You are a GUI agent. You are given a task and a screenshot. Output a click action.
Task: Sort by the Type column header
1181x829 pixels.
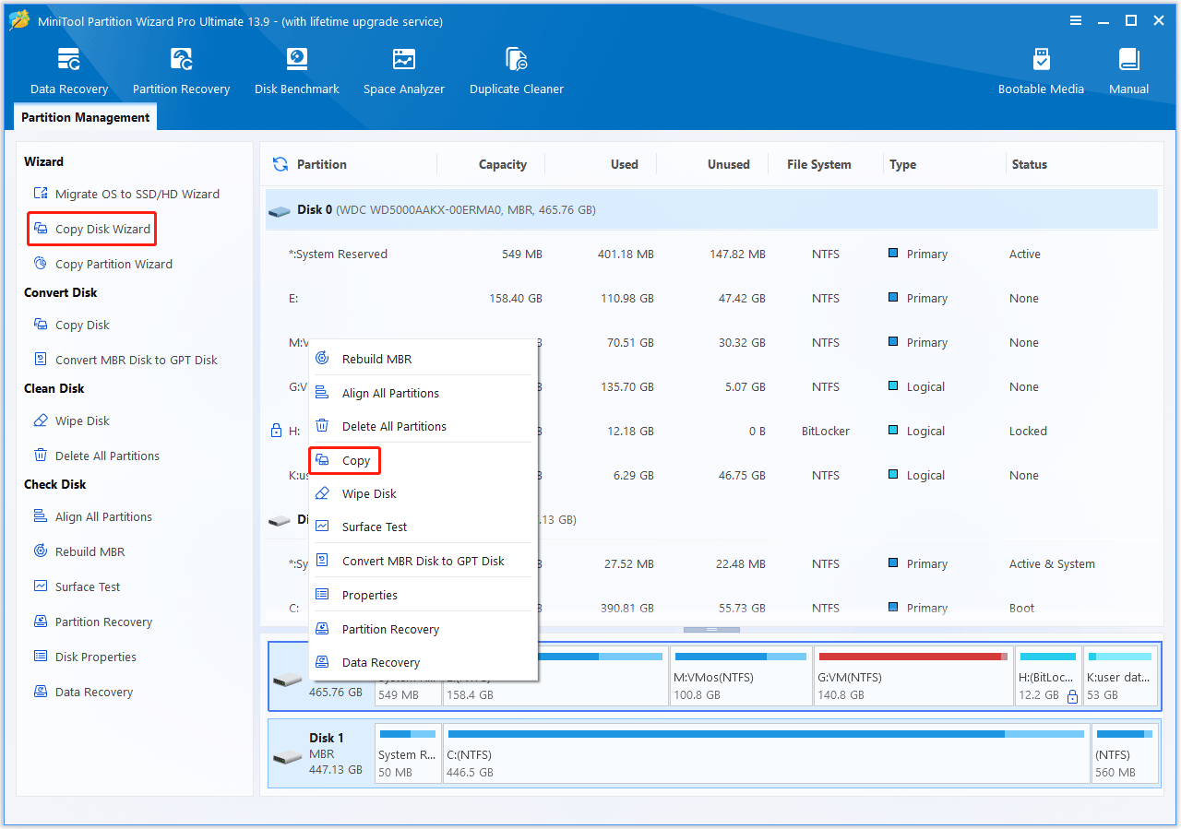[903, 164]
